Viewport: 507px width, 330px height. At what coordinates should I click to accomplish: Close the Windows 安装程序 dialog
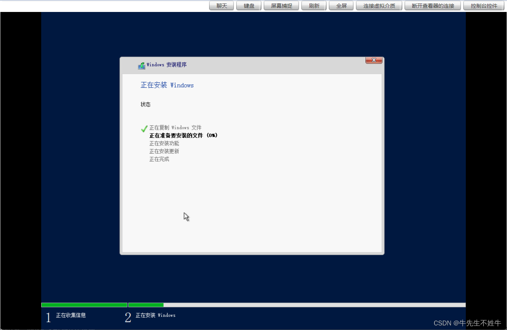[374, 60]
